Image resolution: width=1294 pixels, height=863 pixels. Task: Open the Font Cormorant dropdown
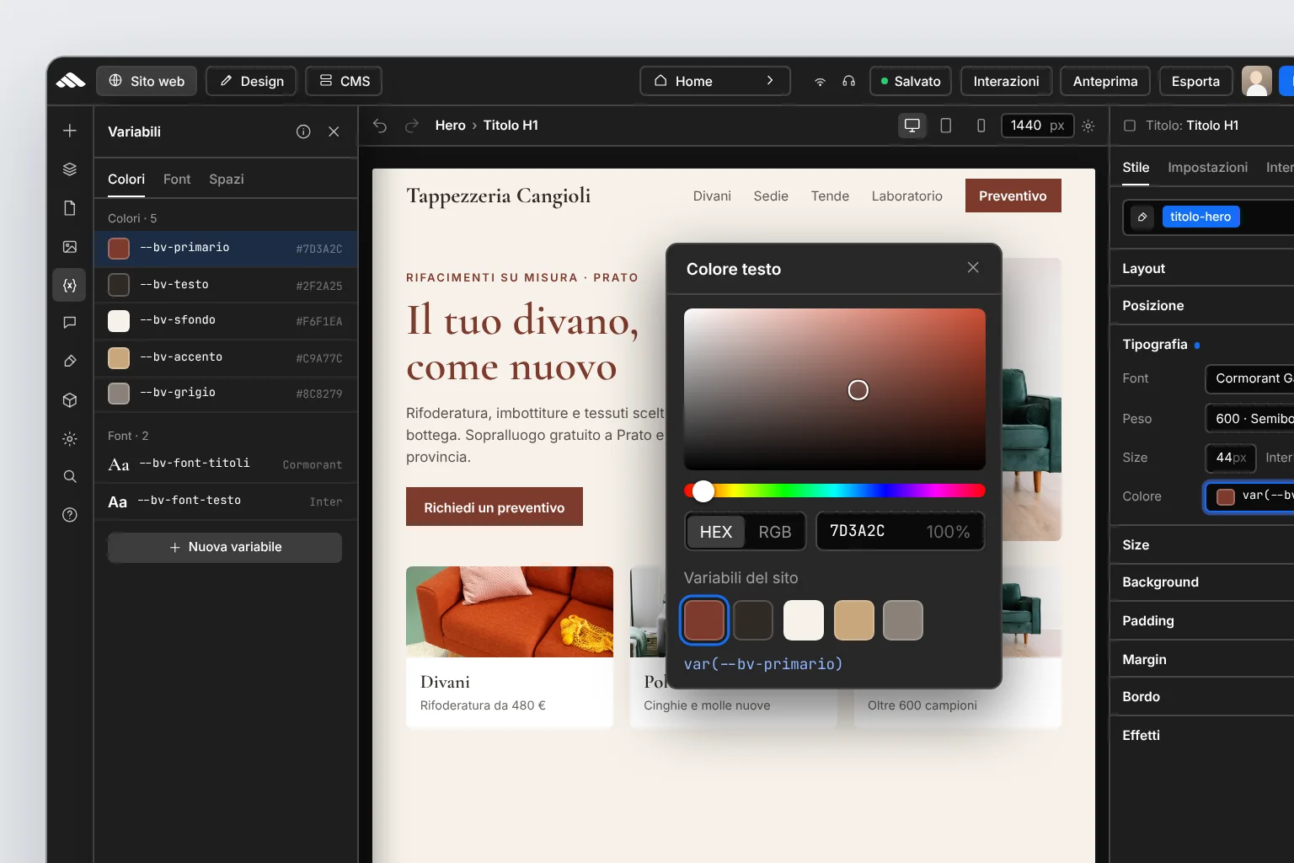pyautogui.click(x=1250, y=378)
